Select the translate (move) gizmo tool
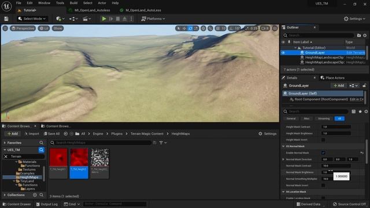The height and width of the screenshot is (208, 370). (184, 28)
